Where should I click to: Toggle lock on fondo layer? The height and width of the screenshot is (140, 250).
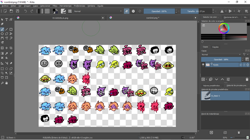241,65
